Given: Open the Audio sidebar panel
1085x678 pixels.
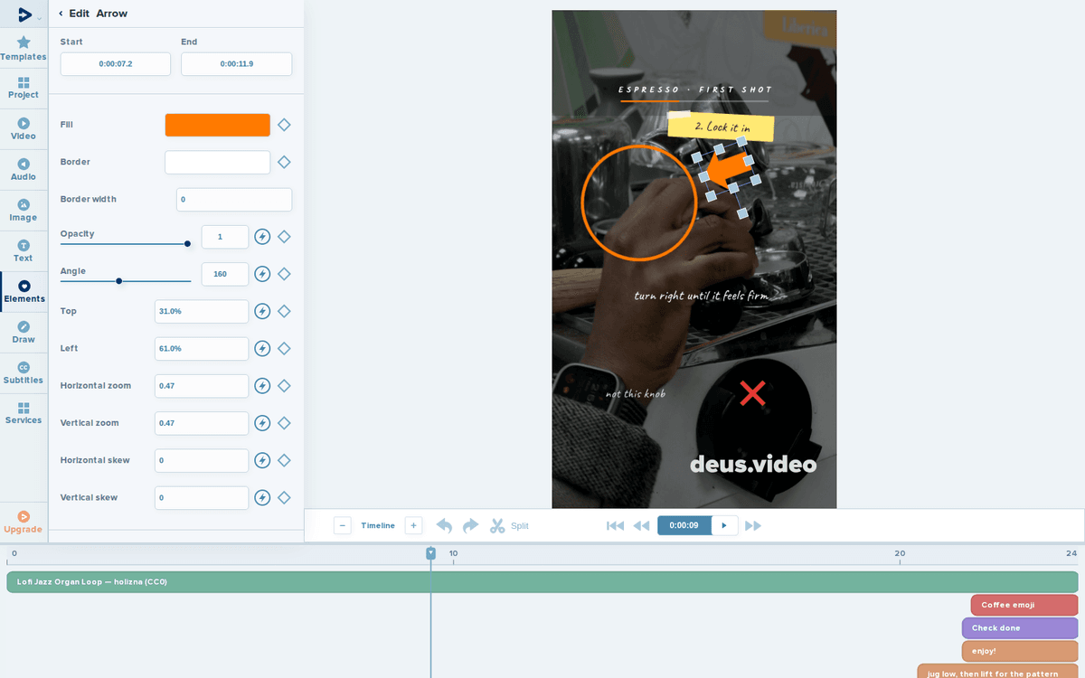Looking at the screenshot, I should [24, 169].
